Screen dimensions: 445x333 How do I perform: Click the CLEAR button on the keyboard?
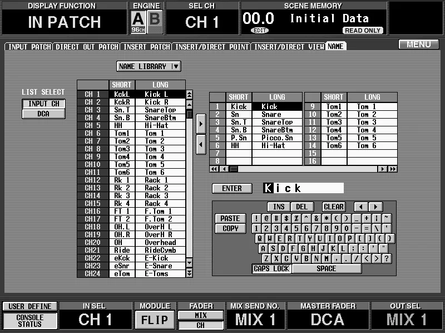point(333,207)
